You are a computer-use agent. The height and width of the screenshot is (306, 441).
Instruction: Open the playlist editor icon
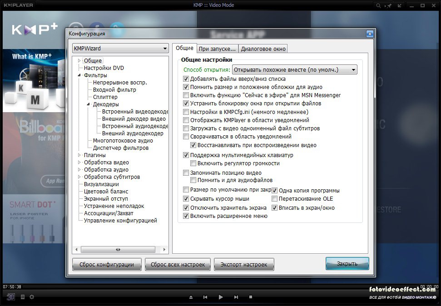(x=23, y=297)
